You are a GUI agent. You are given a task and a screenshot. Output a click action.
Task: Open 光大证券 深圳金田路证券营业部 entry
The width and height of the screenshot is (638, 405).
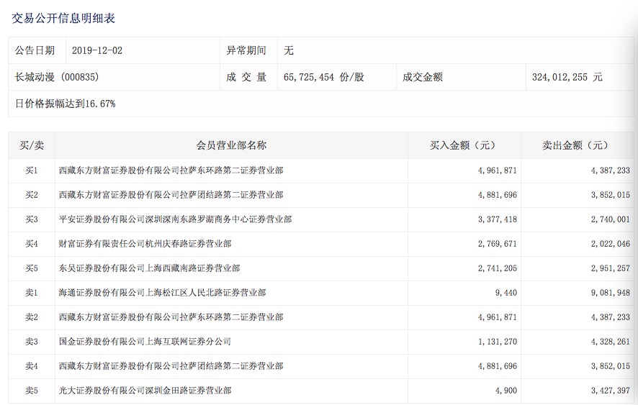click(x=145, y=391)
